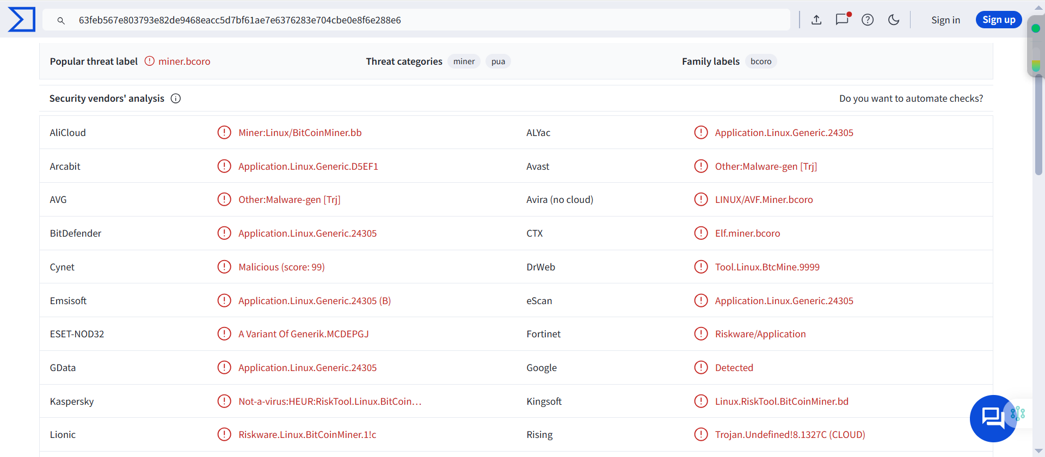The width and height of the screenshot is (1045, 457).
Task: Select the Avira (no cloud) vendor name
Action: tap(560, 200)
